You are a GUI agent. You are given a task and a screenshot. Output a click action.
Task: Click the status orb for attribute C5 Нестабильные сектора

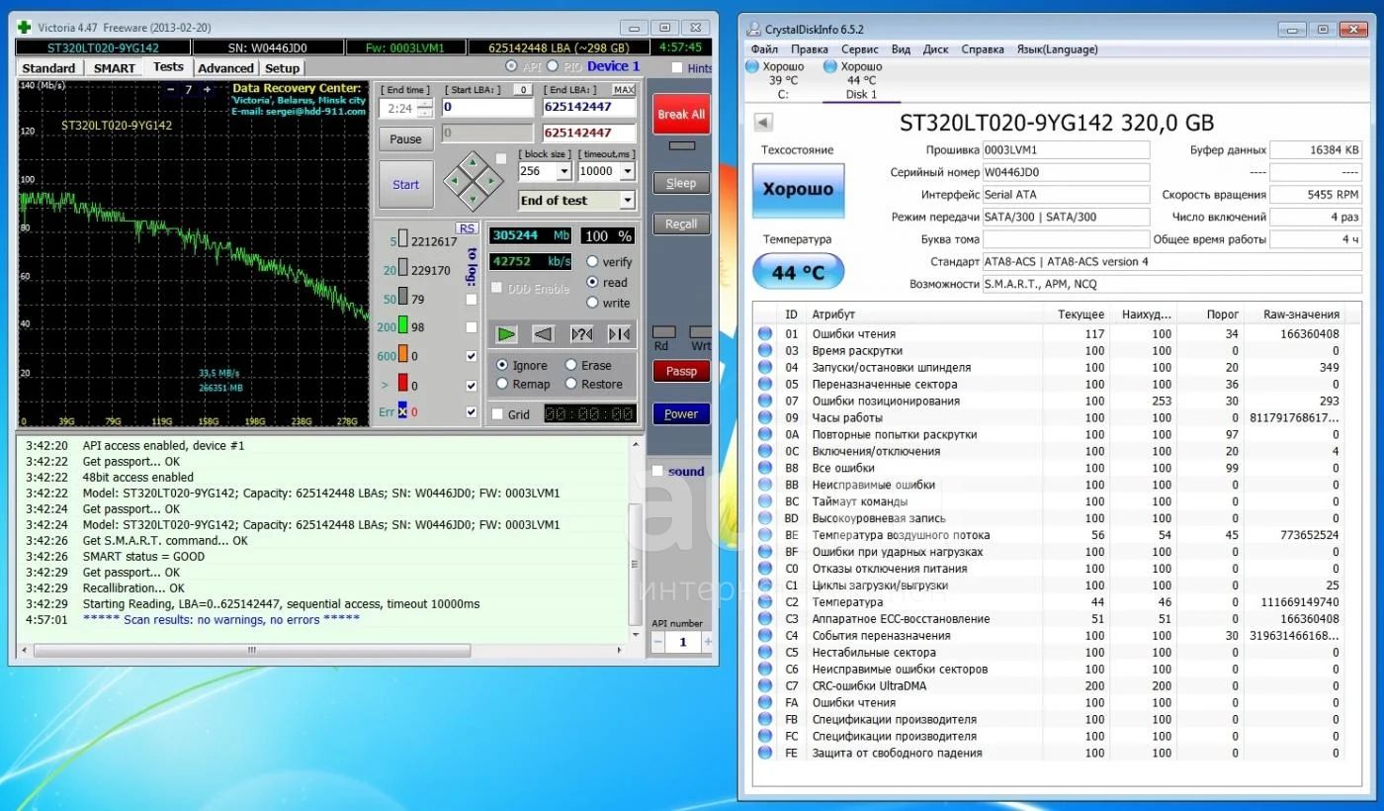click(x=765, y=652)
